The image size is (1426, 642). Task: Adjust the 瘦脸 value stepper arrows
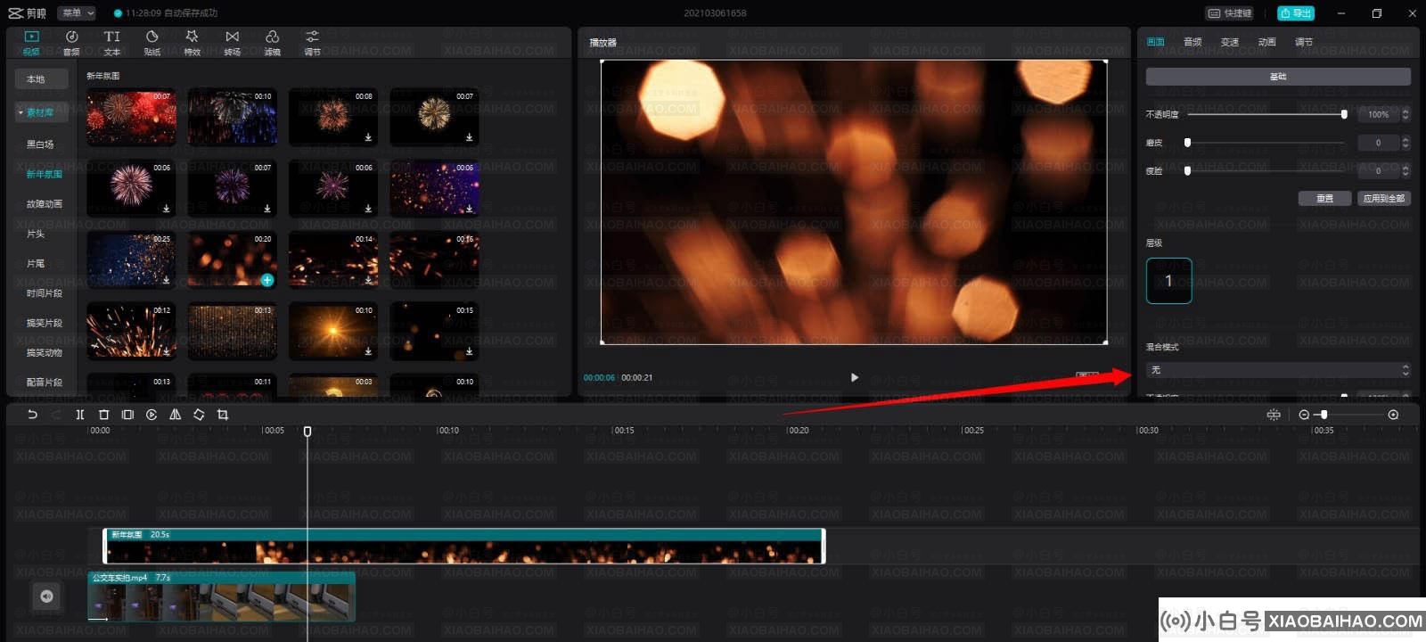(1406, 170)
